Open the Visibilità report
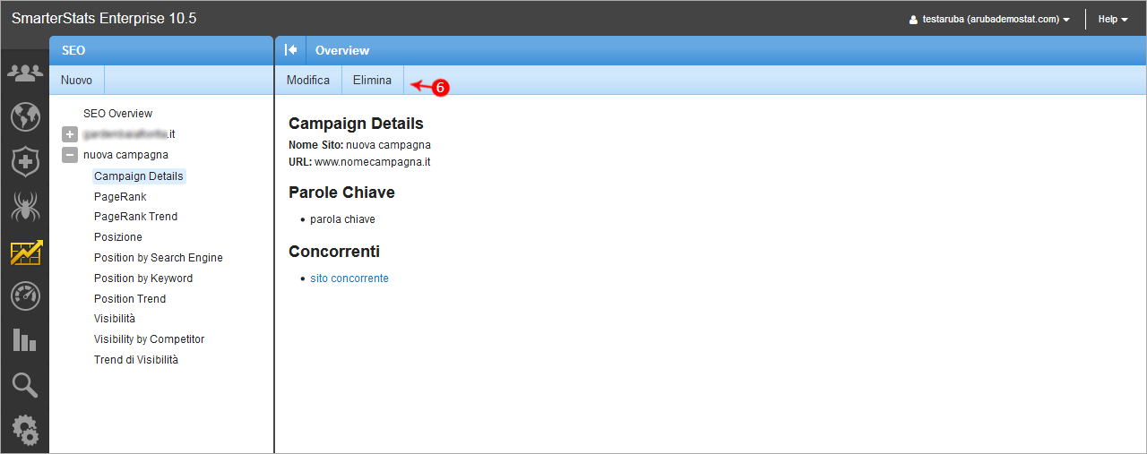1147x454 pixels. click(115, 319)
